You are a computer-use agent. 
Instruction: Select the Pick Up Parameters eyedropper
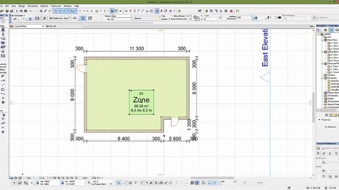[46, 11]
